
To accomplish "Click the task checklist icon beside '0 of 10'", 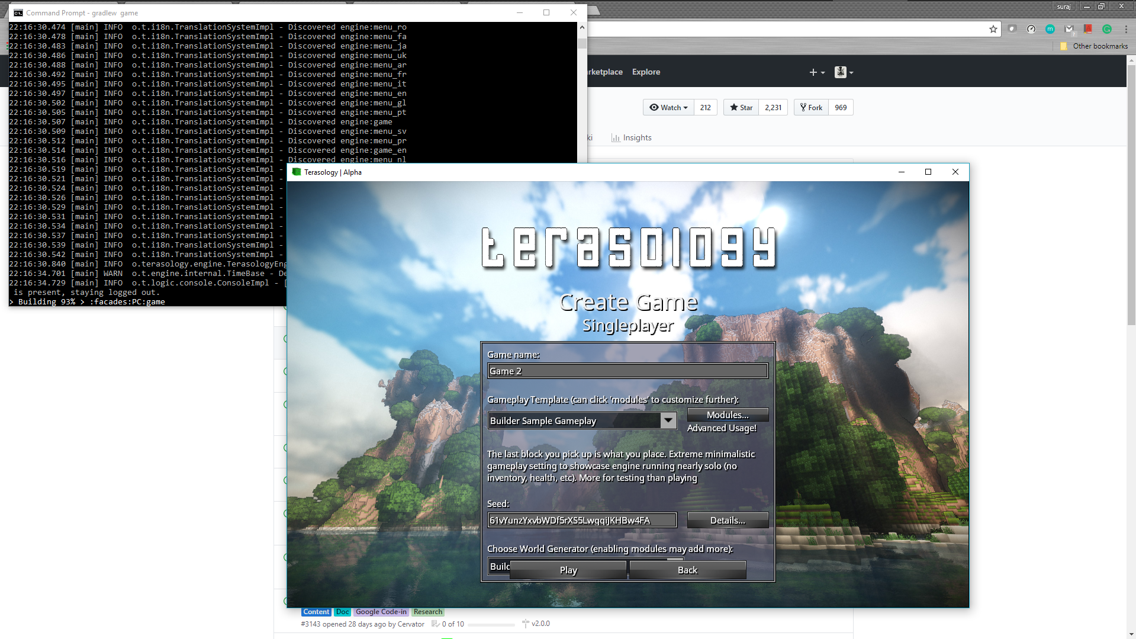I will 436,624.
